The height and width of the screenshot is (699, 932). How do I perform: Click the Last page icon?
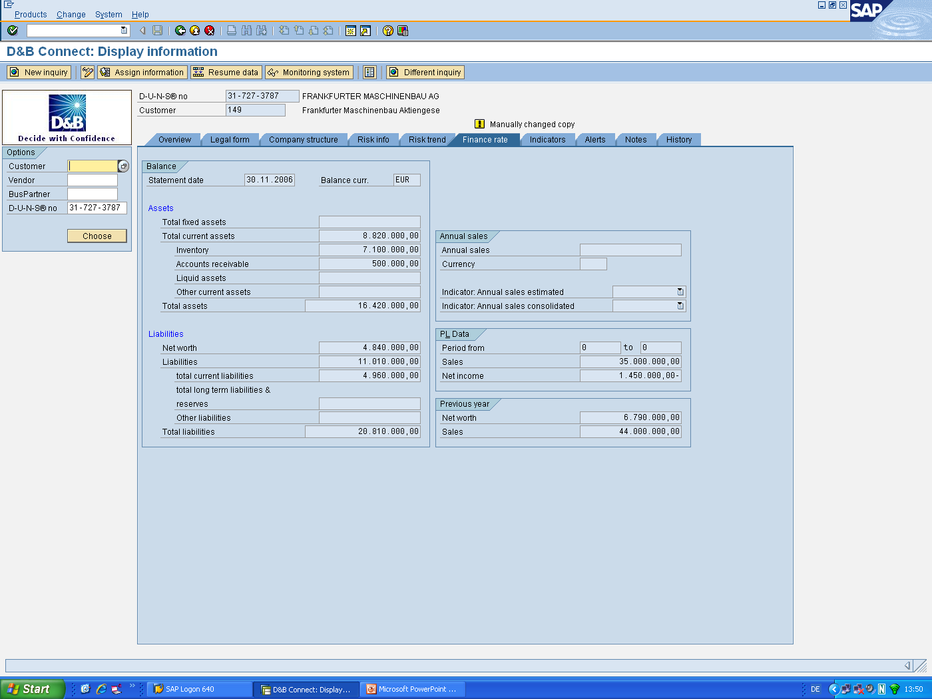[328, 31]
